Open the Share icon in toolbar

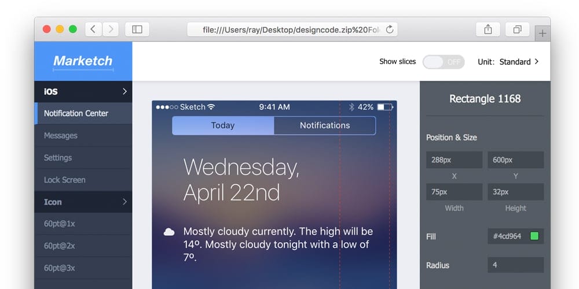488,29
